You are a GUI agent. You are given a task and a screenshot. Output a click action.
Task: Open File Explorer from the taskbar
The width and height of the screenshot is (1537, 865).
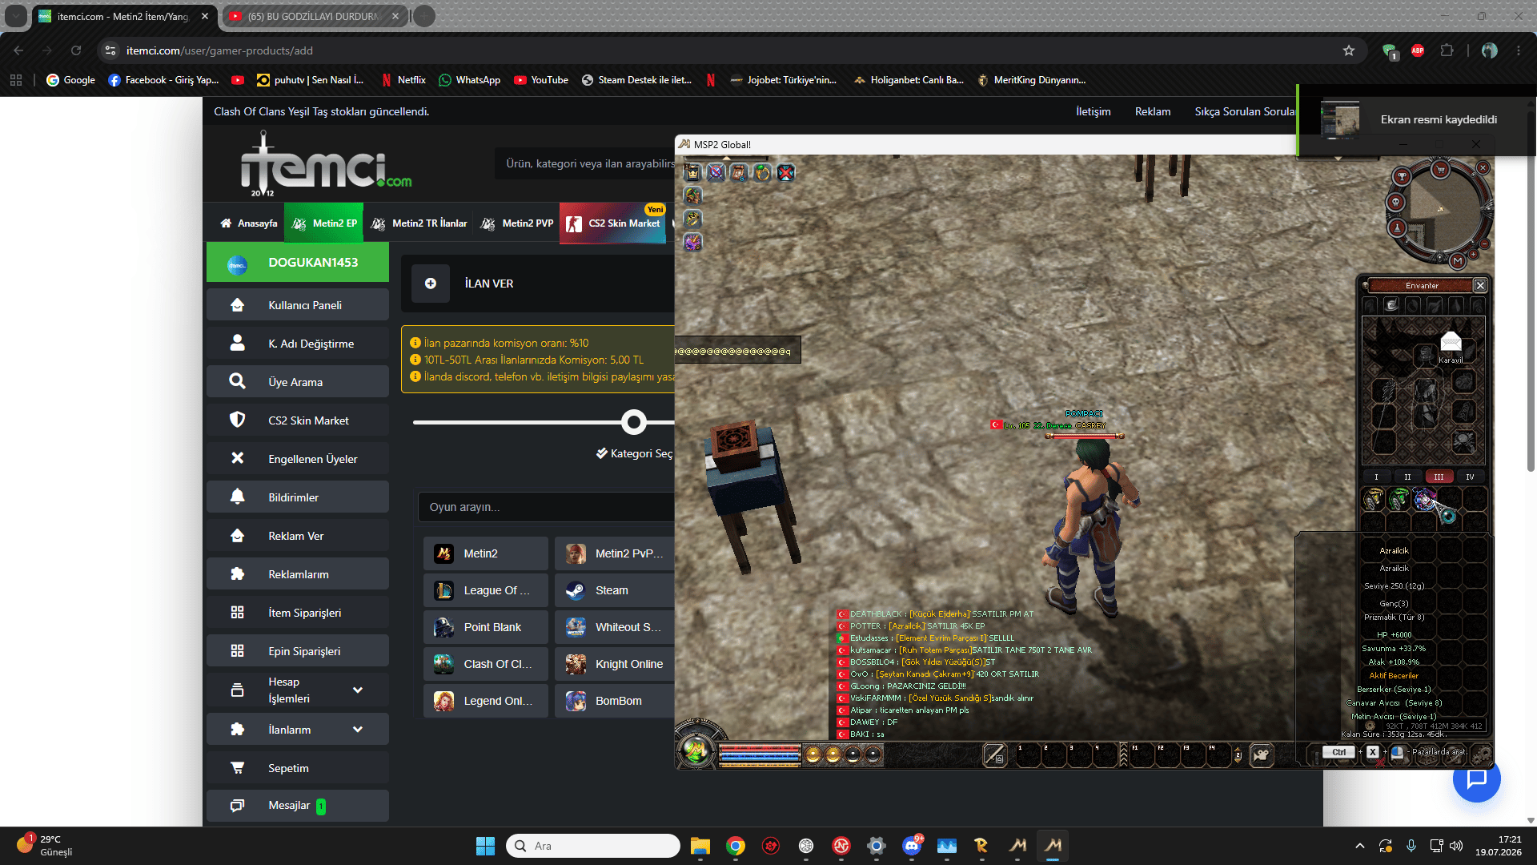point(700,846)
